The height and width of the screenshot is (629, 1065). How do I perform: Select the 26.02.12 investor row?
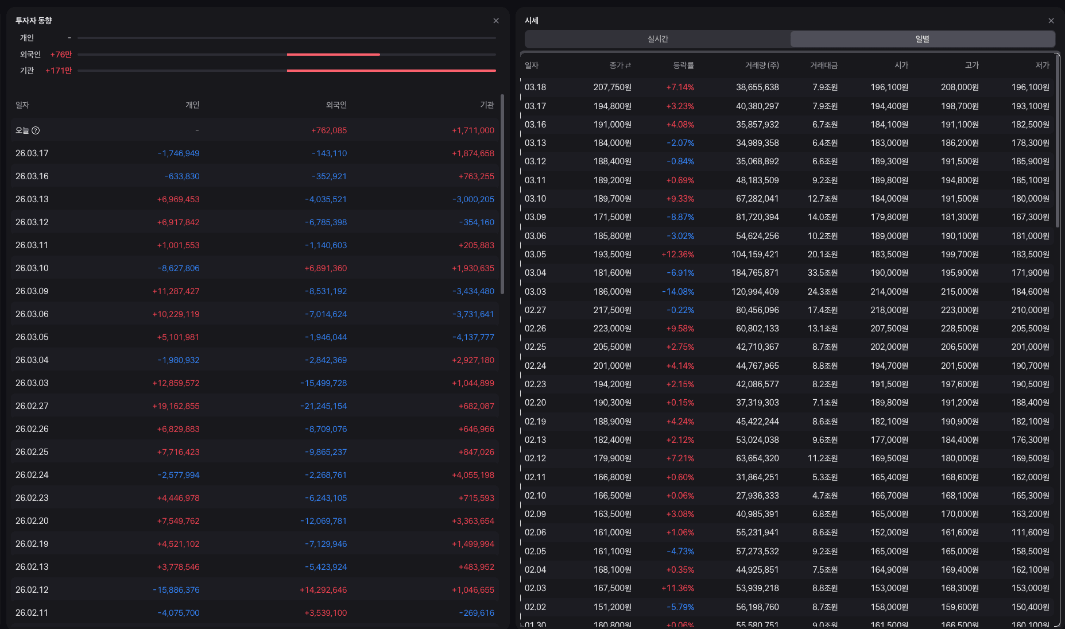pos(255,590)
